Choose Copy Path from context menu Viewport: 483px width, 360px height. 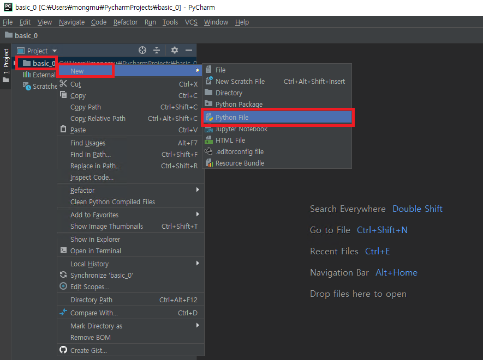point(130,107)
